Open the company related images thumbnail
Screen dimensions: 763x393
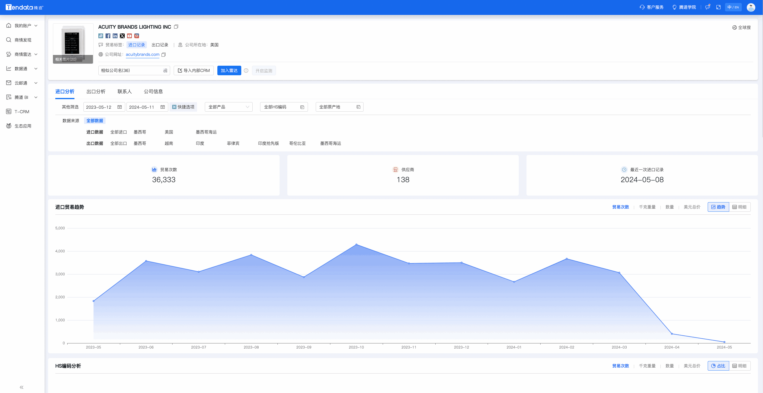[73, 44]
